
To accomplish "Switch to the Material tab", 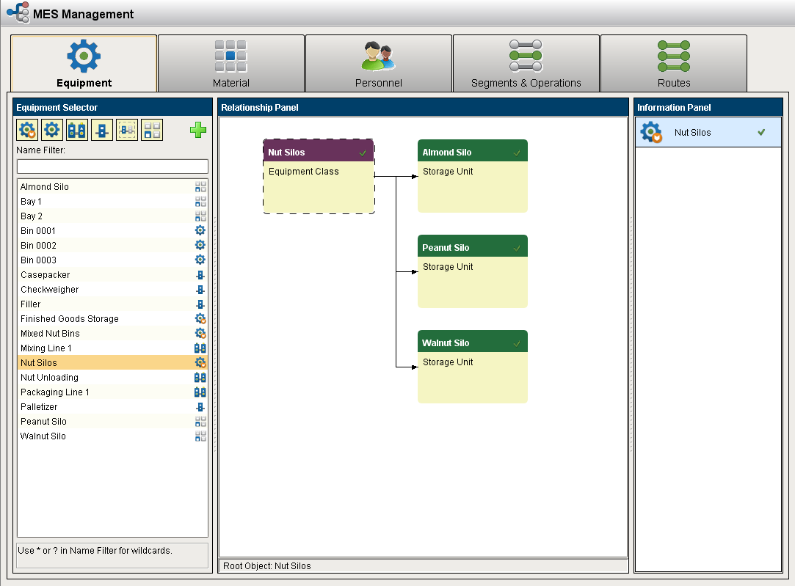I will pos(231,64).
